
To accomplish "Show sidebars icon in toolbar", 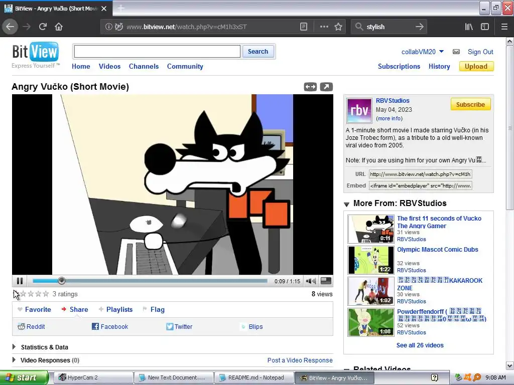I will pos(485,27).
